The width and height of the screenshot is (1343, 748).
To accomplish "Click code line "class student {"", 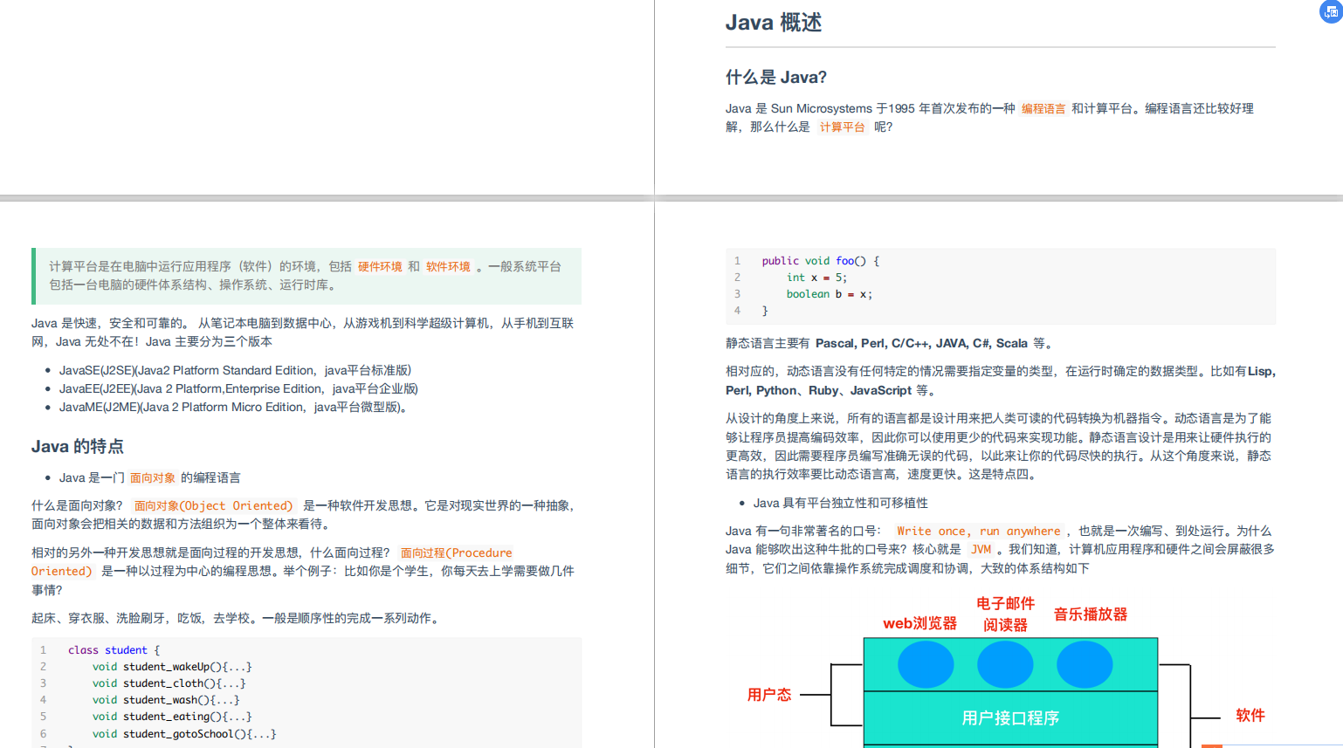I will coord(114,650).
